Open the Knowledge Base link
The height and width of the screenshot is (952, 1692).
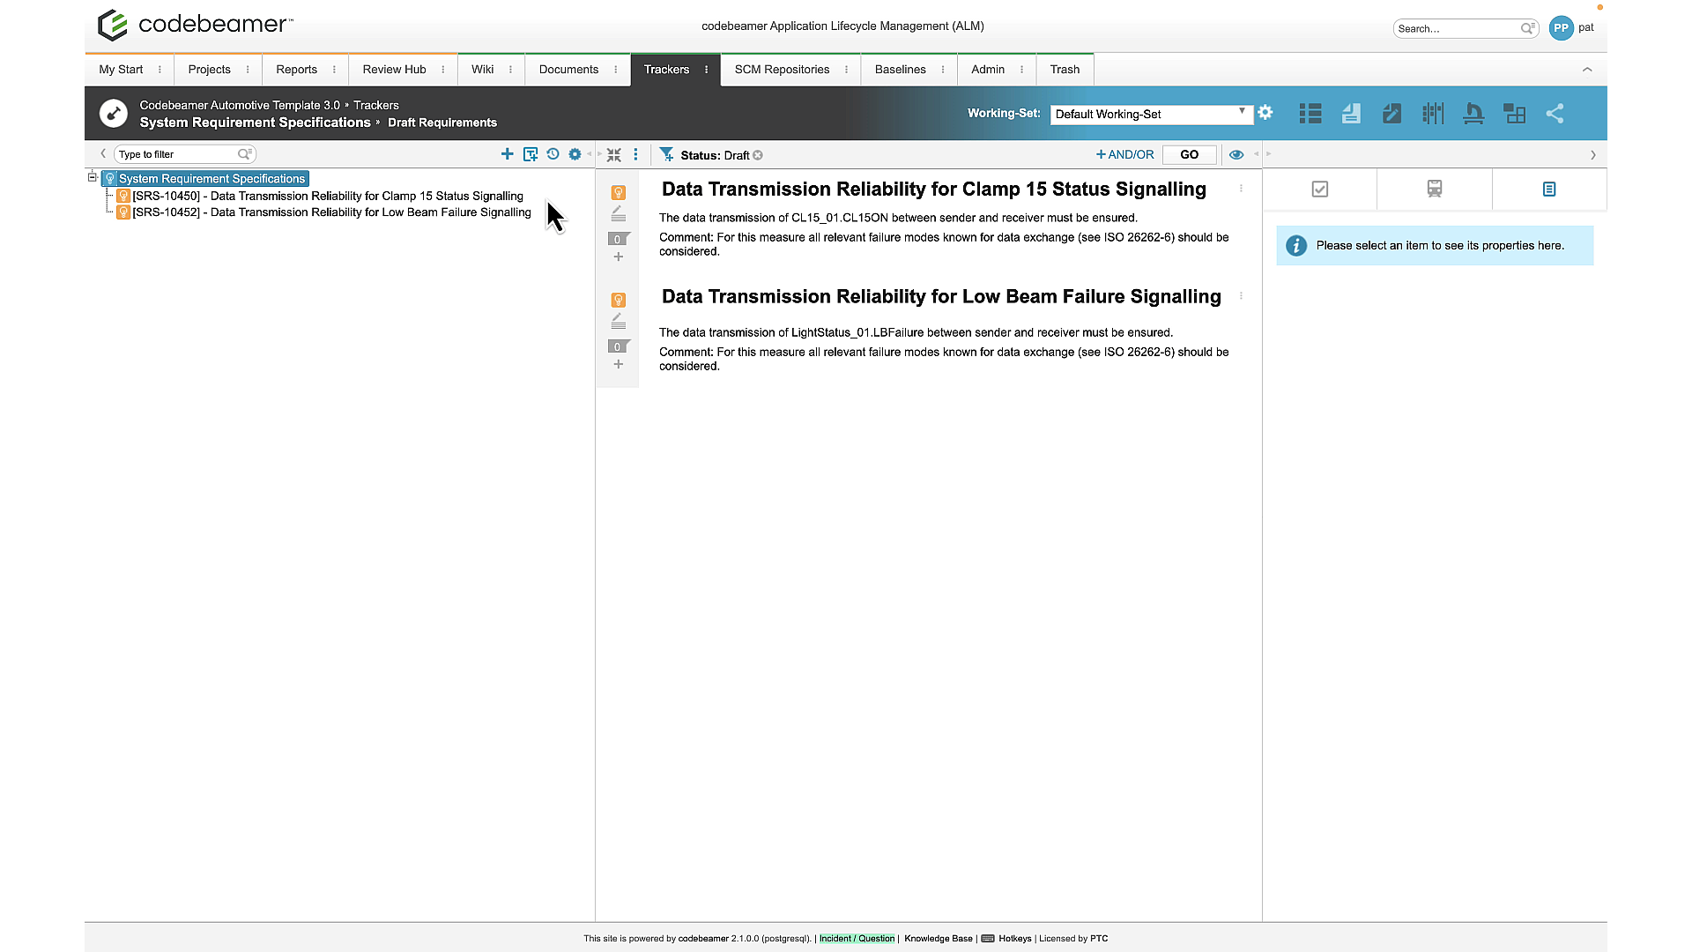point(938,938)
